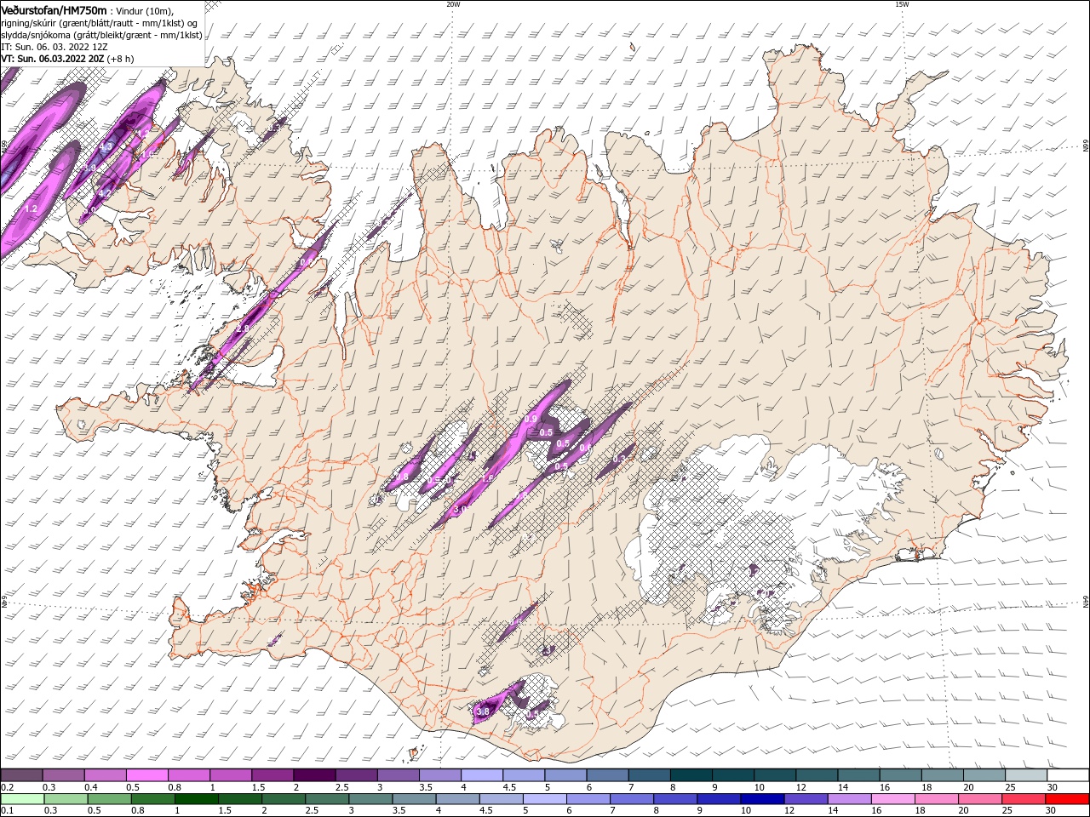Click the 'slydda/snjókoma' legend description line
This screenshot has width=1090, height=817.
(x=101, y=36)
